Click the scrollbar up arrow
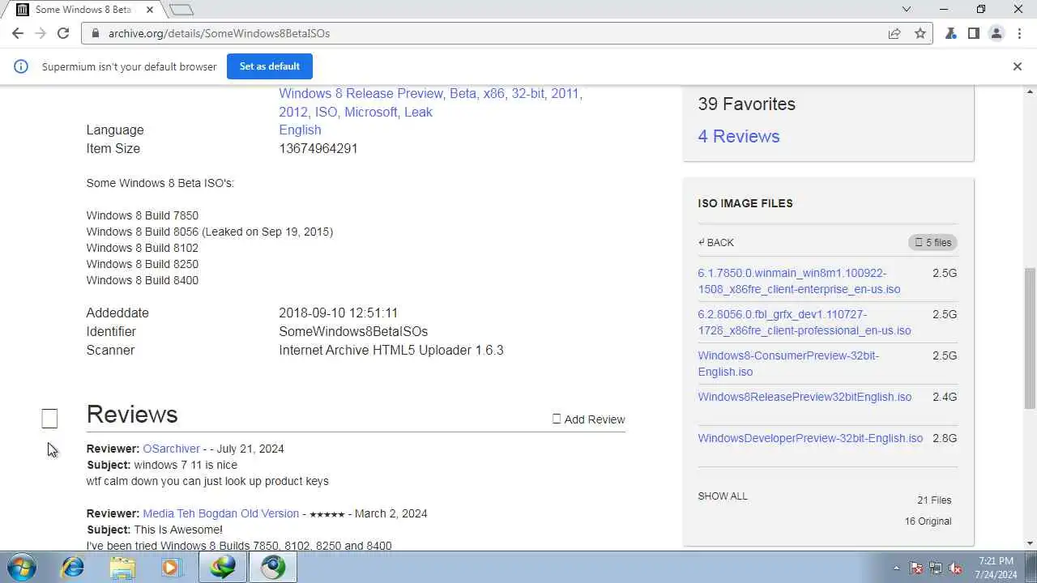 [x=1030, y=91]
